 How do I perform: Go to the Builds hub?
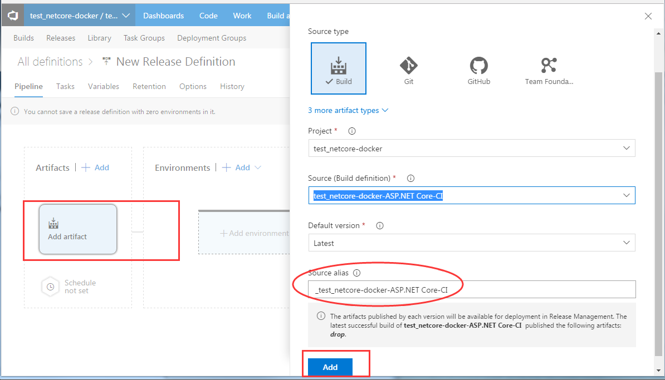24,38
